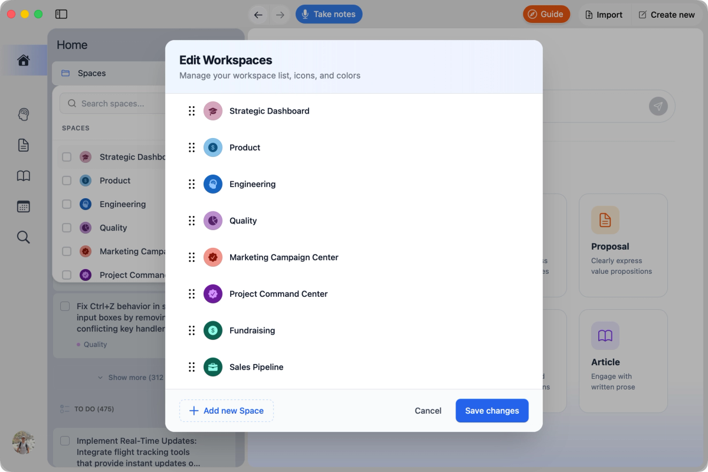Click Add new Space
708x472 pixels.
click(x=226, y=410)
